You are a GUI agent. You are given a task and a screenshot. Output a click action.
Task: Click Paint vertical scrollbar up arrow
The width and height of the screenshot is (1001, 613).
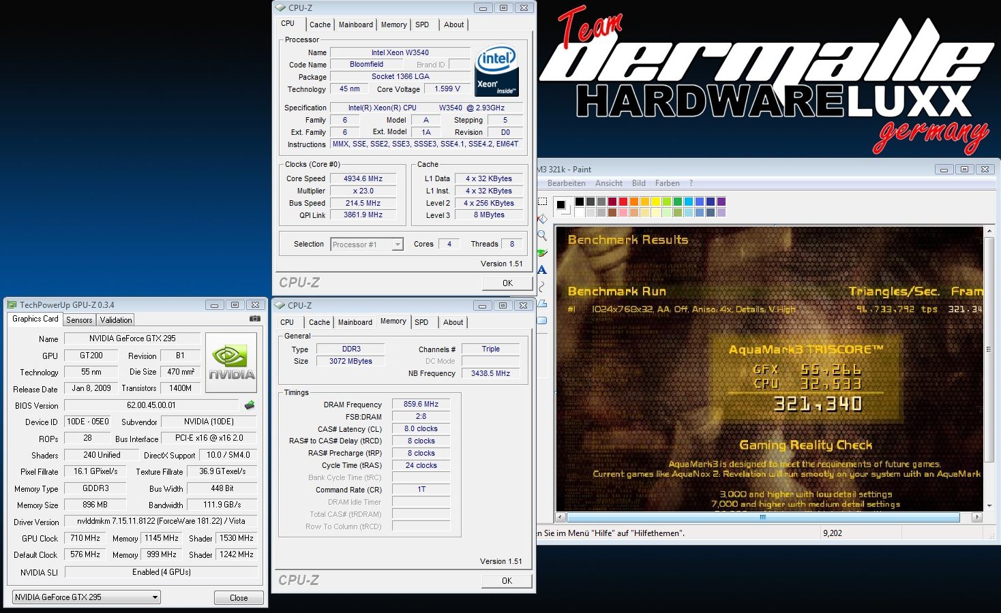click(989, 232)
